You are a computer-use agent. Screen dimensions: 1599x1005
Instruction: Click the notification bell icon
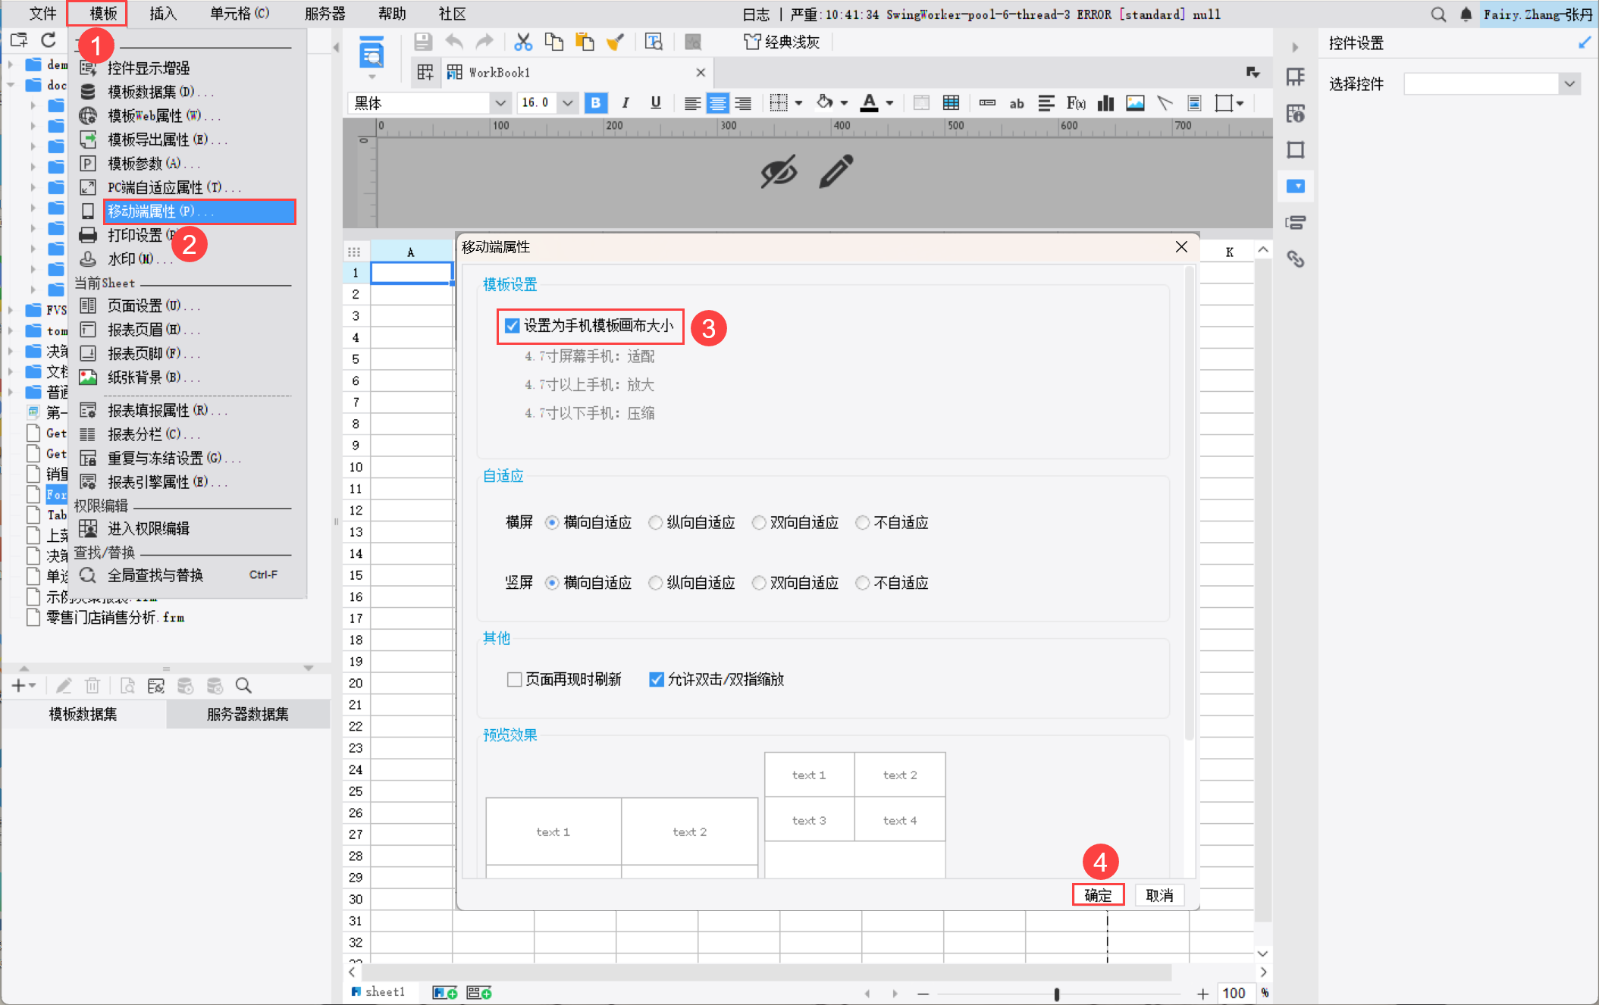[1466, 14]
